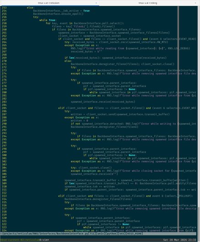Close the releng terminal tab

(195, 3)
